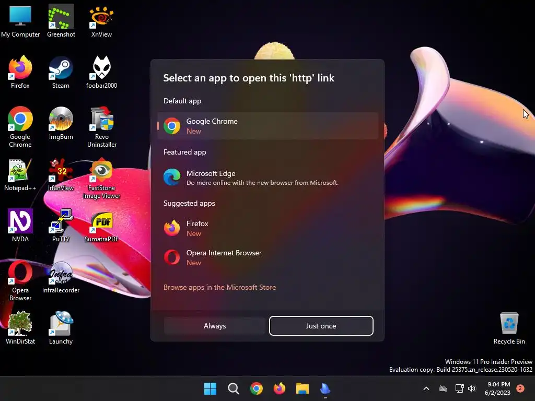Viewport: 535px width, 401px height.
Task: Select the foobar2000 desktop shortcut
Action: point(101,72)
